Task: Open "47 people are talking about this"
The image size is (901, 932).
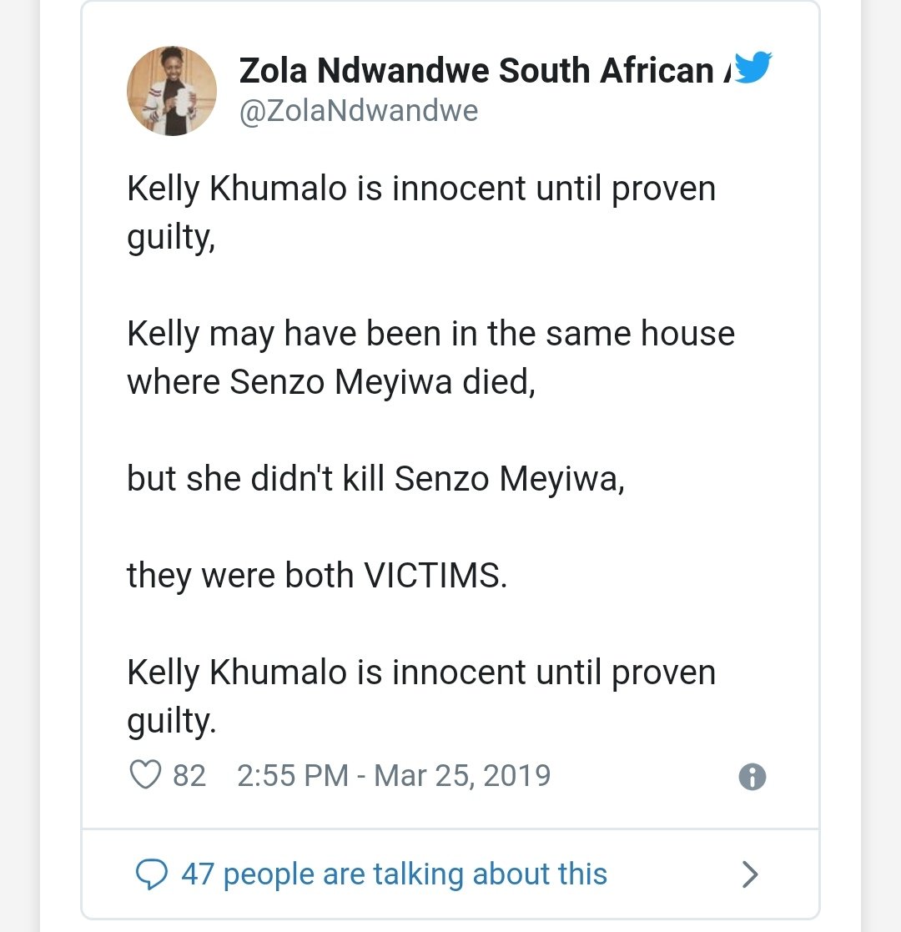Action: tap(394, 874)
